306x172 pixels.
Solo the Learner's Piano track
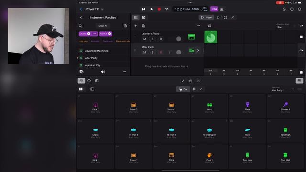click(153, 39)
